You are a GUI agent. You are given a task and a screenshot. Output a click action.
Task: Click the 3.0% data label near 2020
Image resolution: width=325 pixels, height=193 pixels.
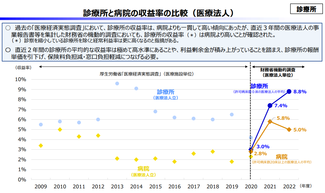[x=263, y=146]
